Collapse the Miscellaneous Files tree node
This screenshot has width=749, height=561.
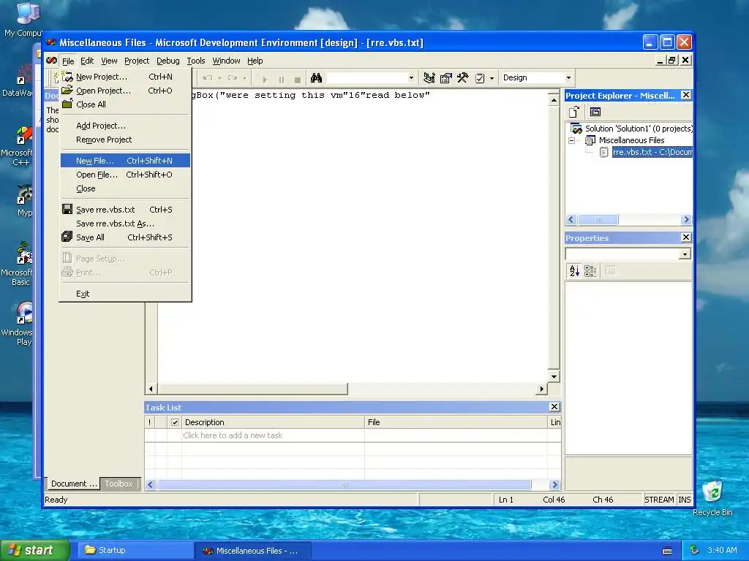[572, 141]
